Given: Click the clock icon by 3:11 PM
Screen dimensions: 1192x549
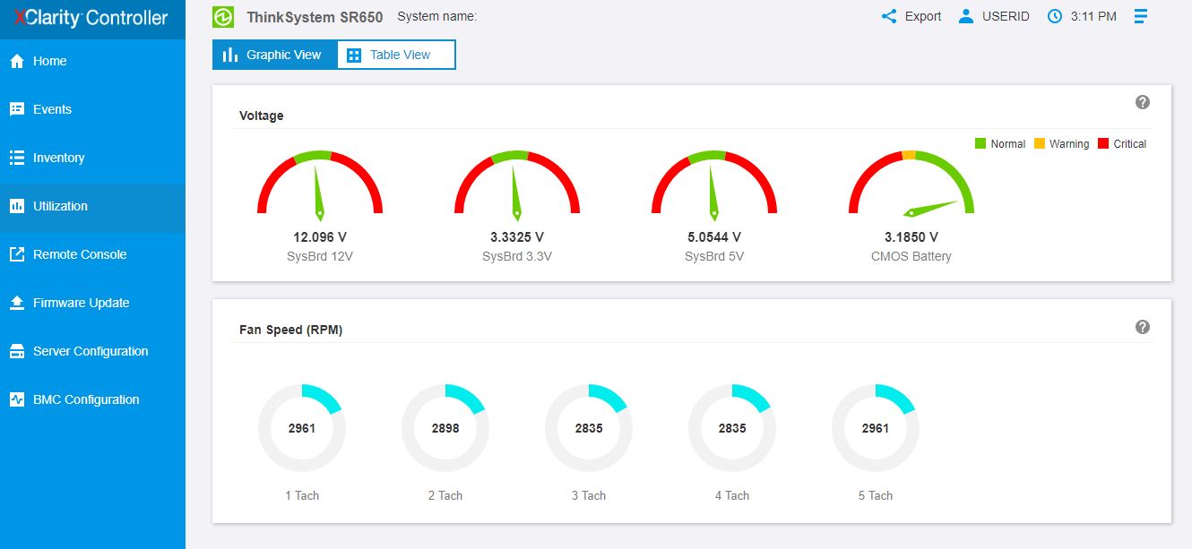Looking at the screenshot, I should [x=1055, y=16].
